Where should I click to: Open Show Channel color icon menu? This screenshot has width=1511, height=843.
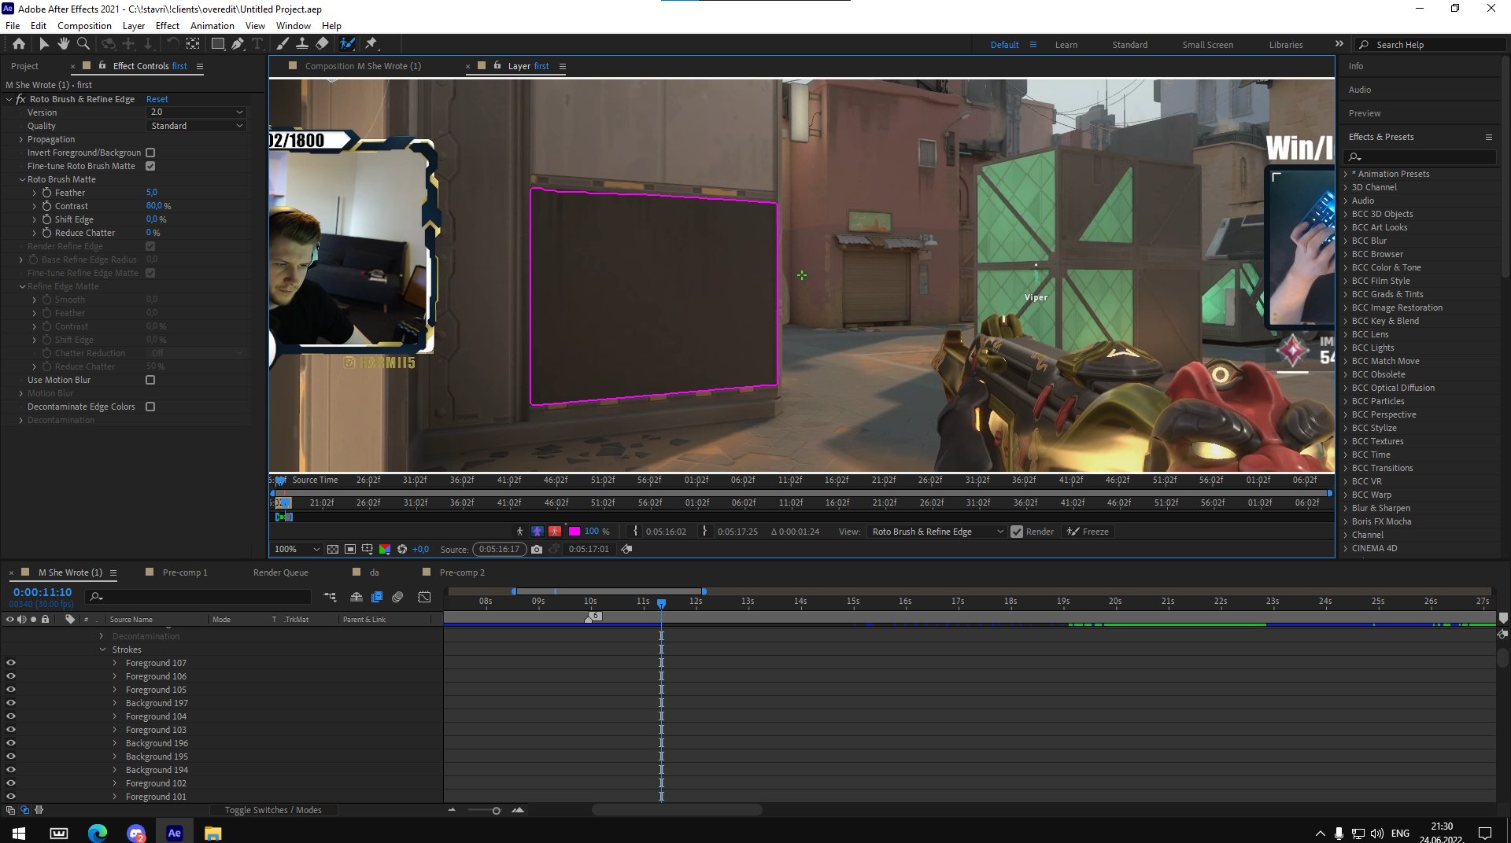pyautogui.click(x=385, y=549)
